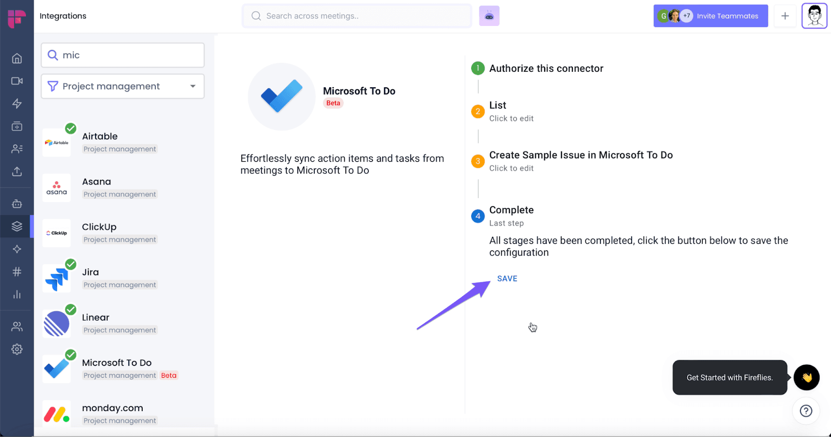The width and height of the screenshot is (831, 437).
Task: Open the hashtag topics sidebar icon
Action: tap(17, 272)
